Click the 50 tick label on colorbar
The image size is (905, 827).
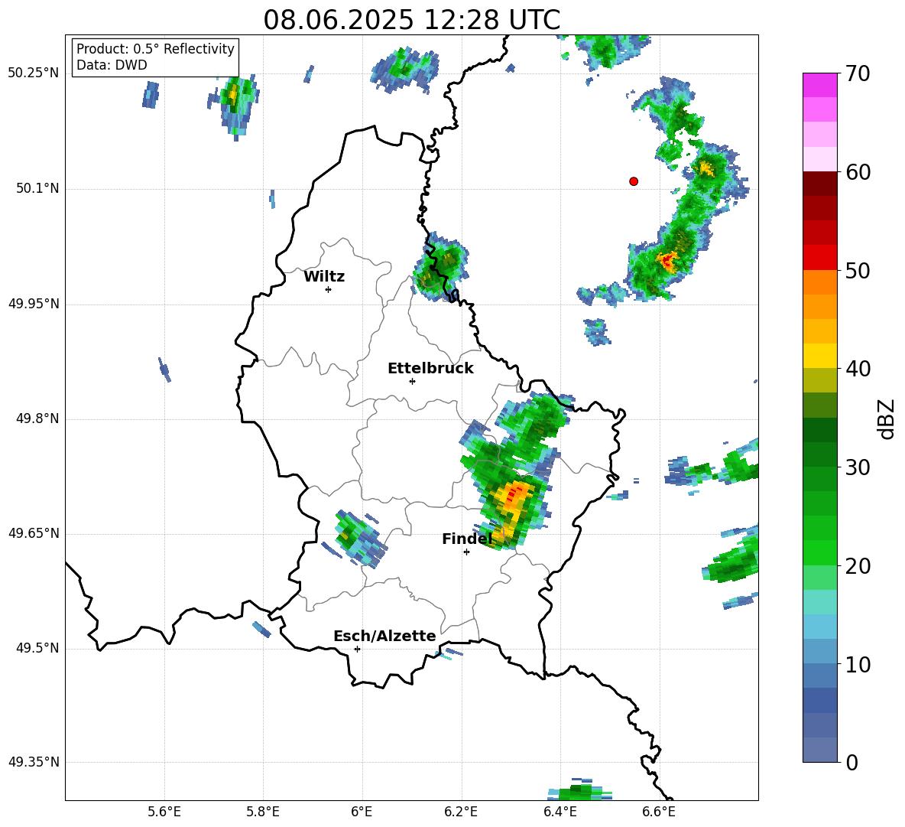pyautogui.click(x=858, y=271)
